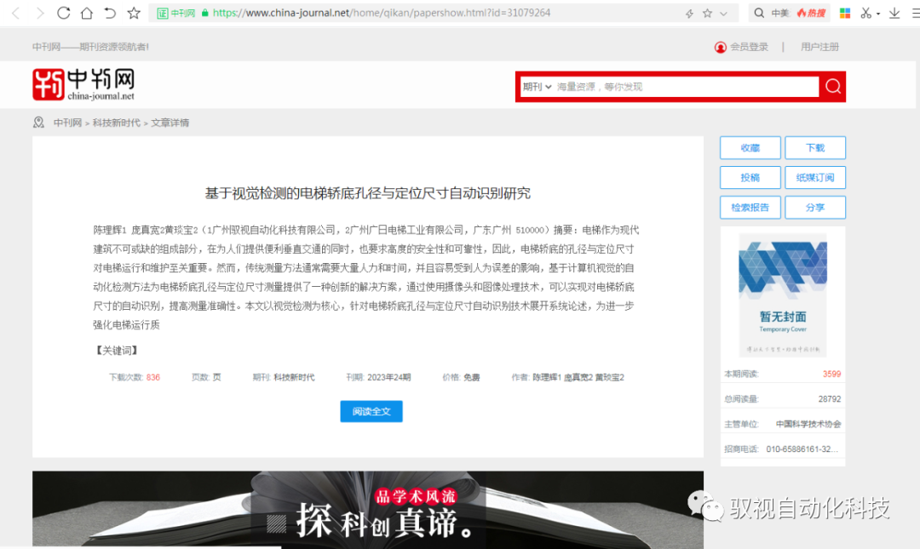Screen dimensions: 920x549
Task: Click the 阅读全文 button
Action: pos(371,411)
